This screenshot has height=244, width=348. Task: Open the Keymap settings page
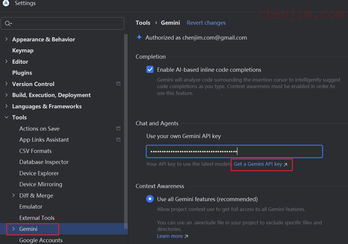[x=23, y=51]
